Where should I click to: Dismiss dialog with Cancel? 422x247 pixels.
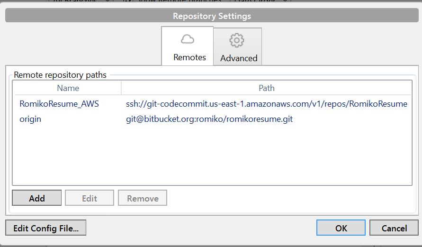(394, 228)
